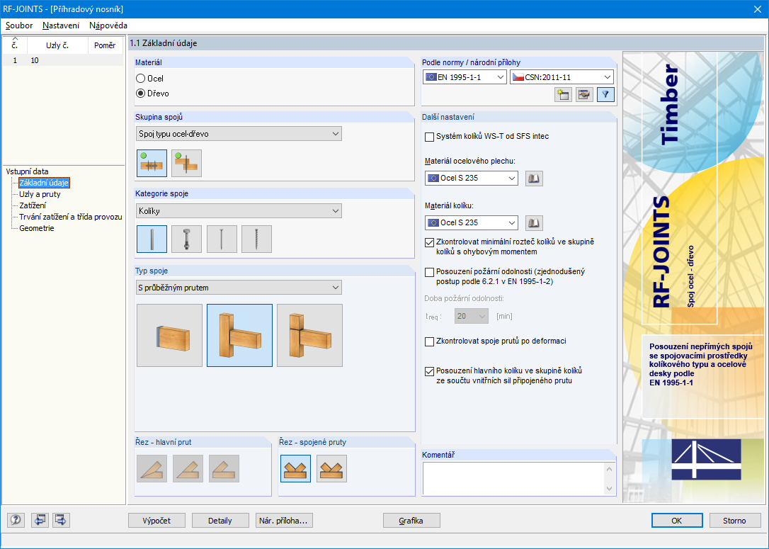Select the screw connection category icon
Image resolution: width=769 pixels, height=549 pixels.
[256, 239]
